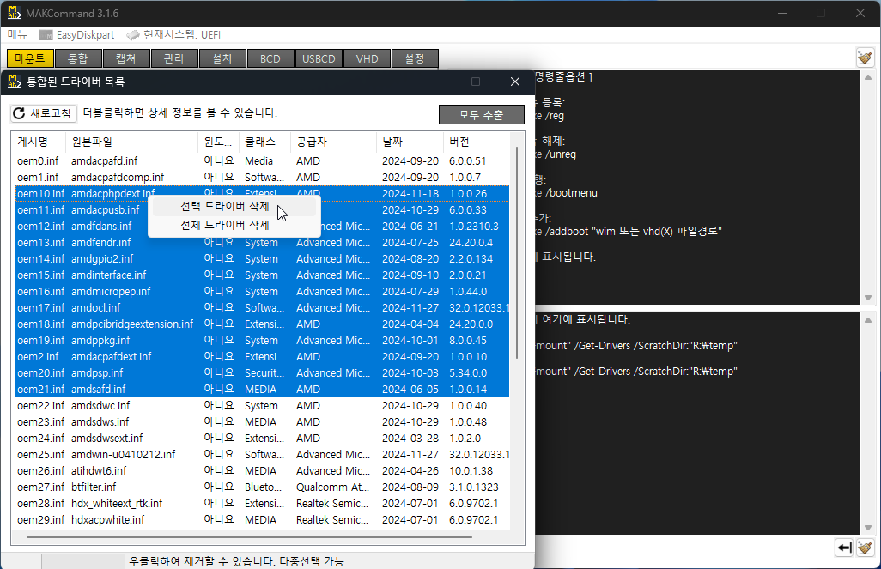
Task: Click the vertical scrollbar of the driver list
Action: coord(517,251)
